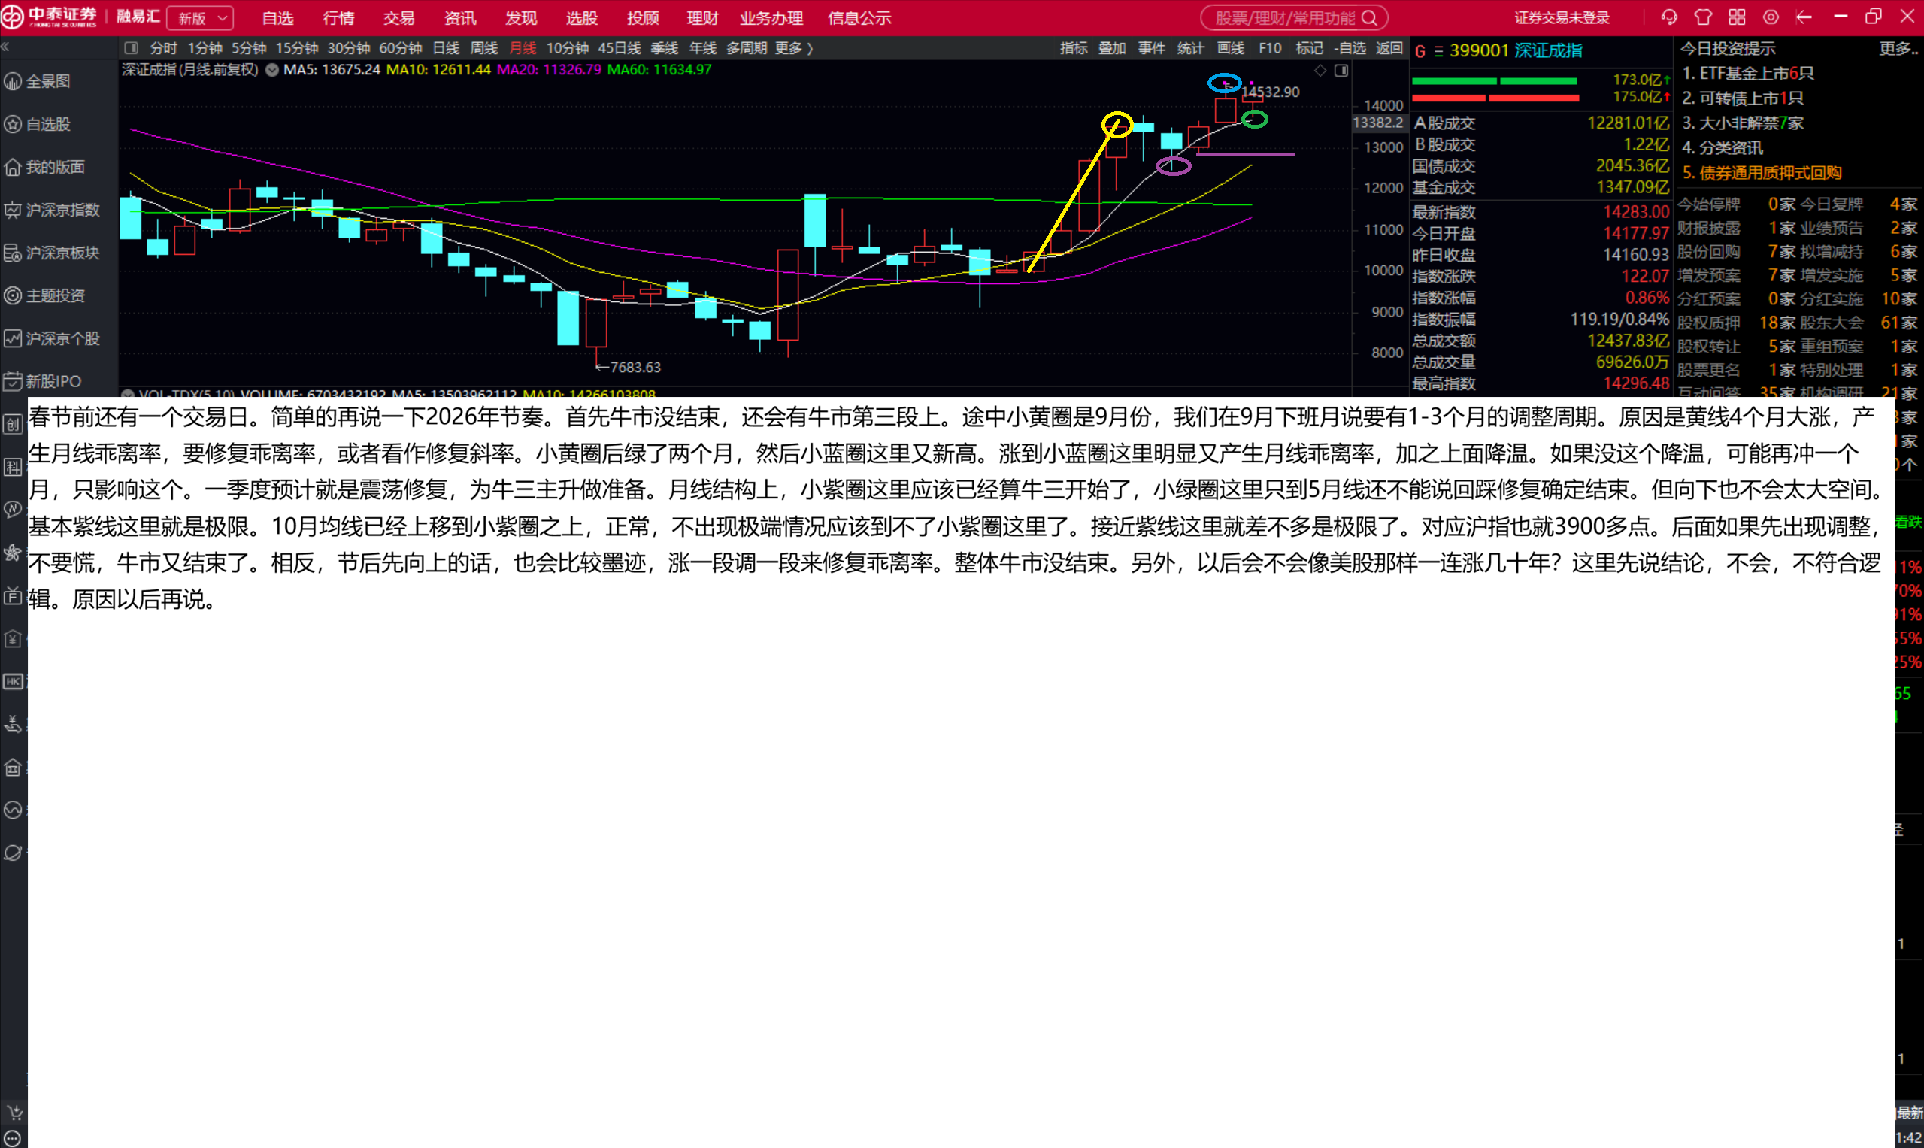Image resolution: width=1924 pixels, height=1148 pixels.
Task: Switch to 日线 daily chart tab
Action: (446, 48)
